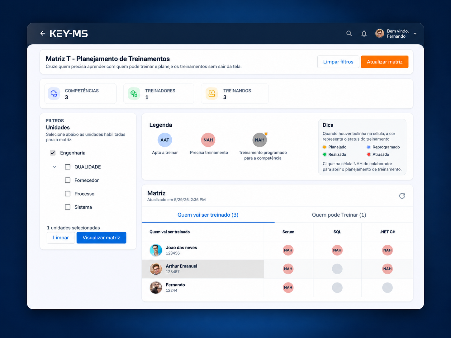The width and height of the screenshot is (451, 338).
Task: Switch to 'Quem pode Treinar (1)' tab
Action: (339, 215)
